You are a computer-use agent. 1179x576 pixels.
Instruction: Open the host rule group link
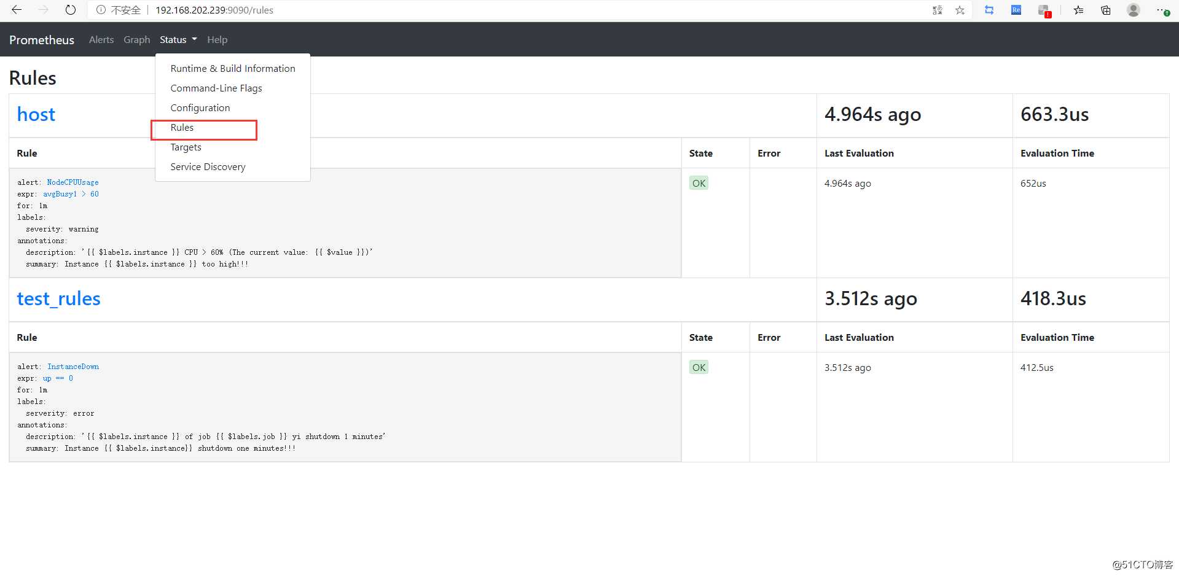(x=36, y=114)
